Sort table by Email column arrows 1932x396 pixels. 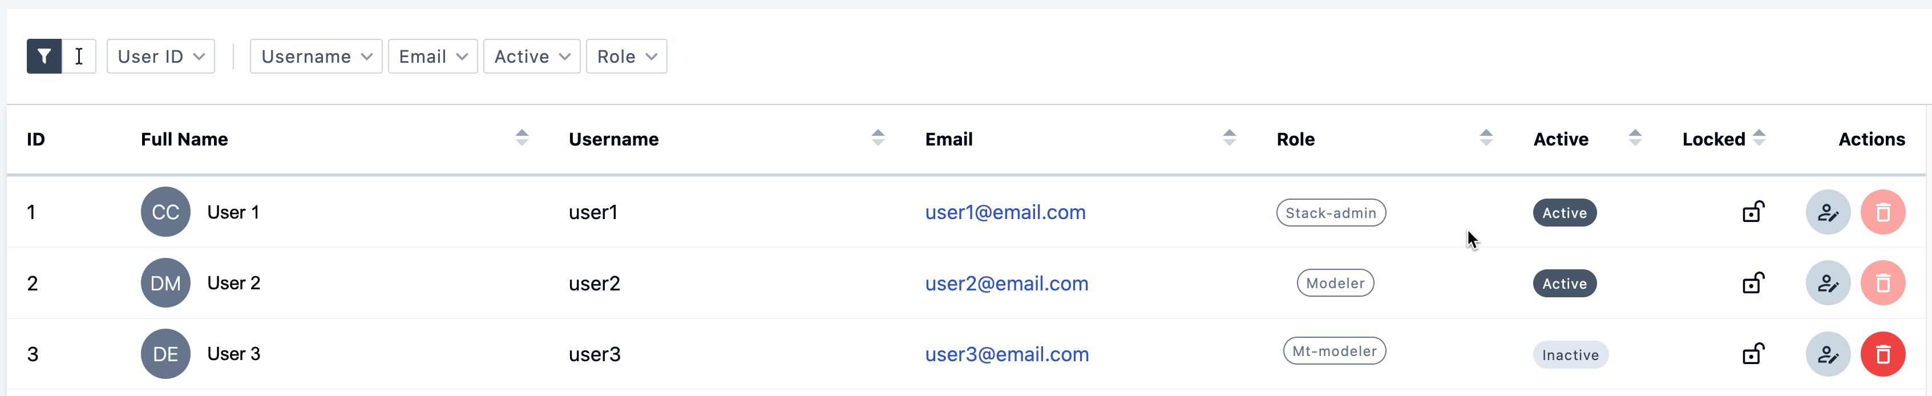(x=1228, y=138)
